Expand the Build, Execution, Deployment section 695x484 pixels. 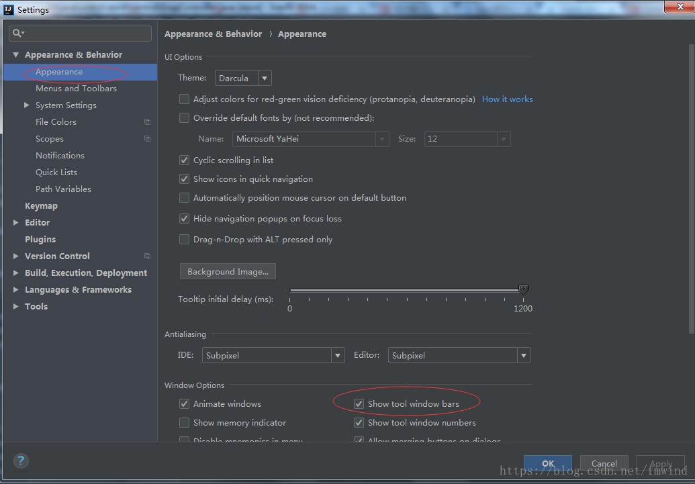point(16,273)
